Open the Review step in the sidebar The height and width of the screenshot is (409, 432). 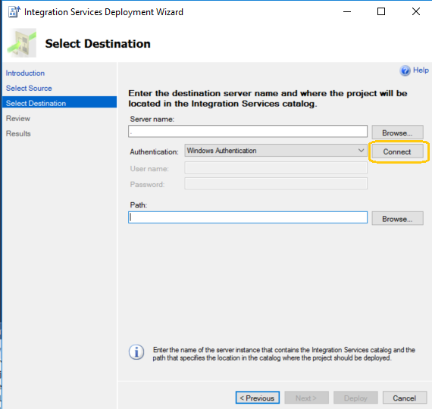pyautogui.click(x=18, y=118)
